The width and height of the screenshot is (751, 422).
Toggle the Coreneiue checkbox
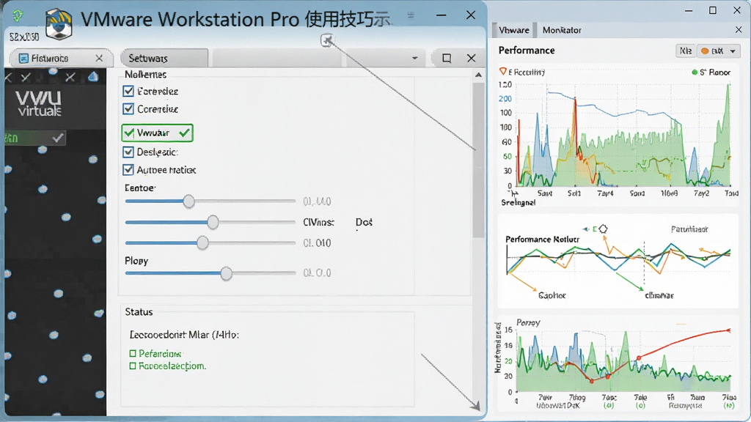click(x=128, y=109)
